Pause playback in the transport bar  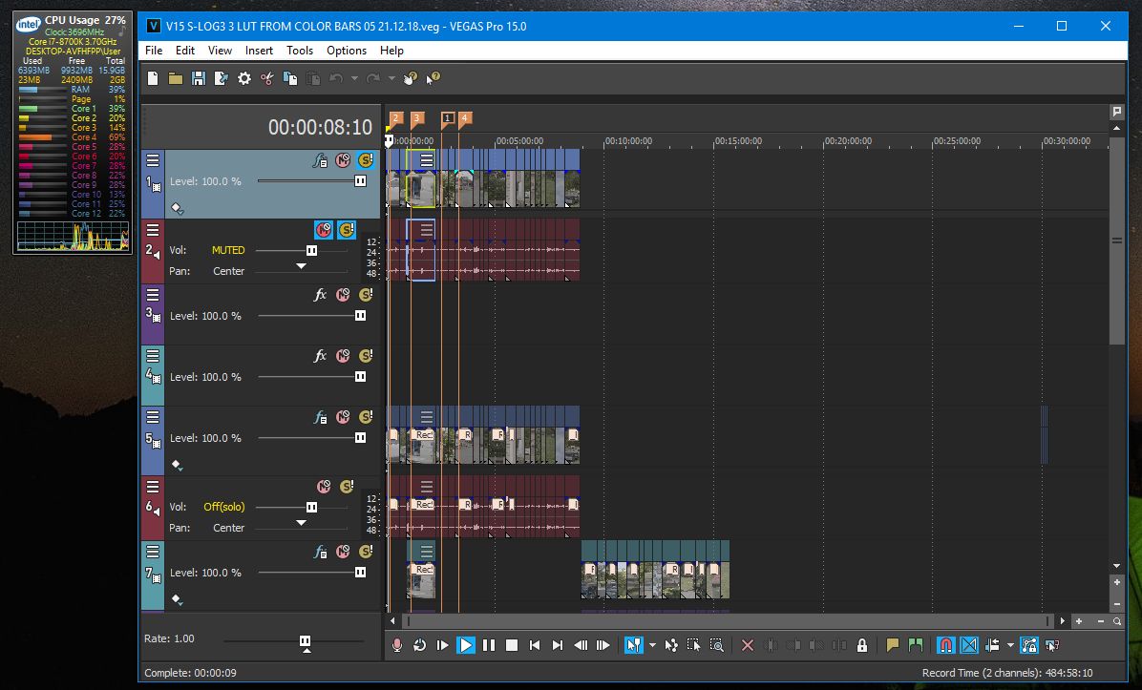[x=489, y=645]
